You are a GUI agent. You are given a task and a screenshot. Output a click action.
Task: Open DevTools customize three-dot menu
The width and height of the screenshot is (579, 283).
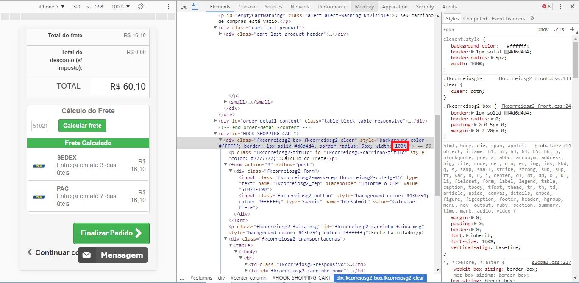pyautogui.click(x=561, y=7)
